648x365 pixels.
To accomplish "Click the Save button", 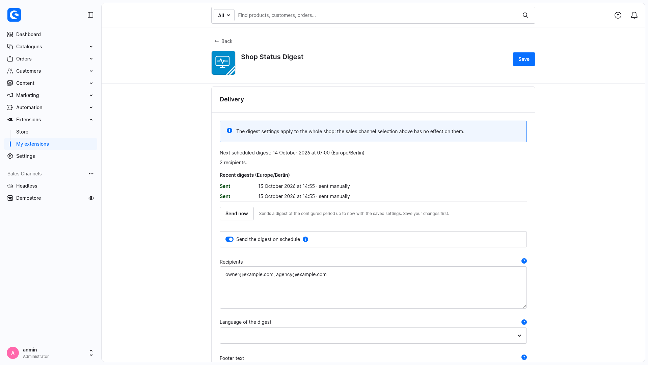I will [524, 59].
